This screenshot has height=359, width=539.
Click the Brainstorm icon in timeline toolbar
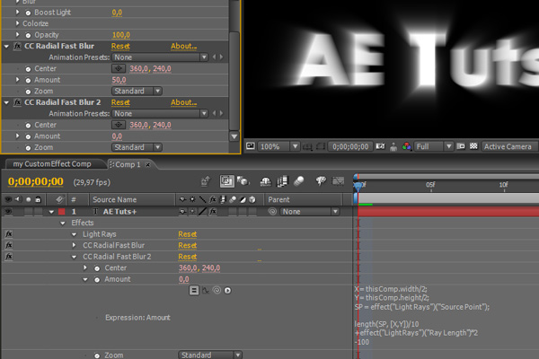coord(321,181)
